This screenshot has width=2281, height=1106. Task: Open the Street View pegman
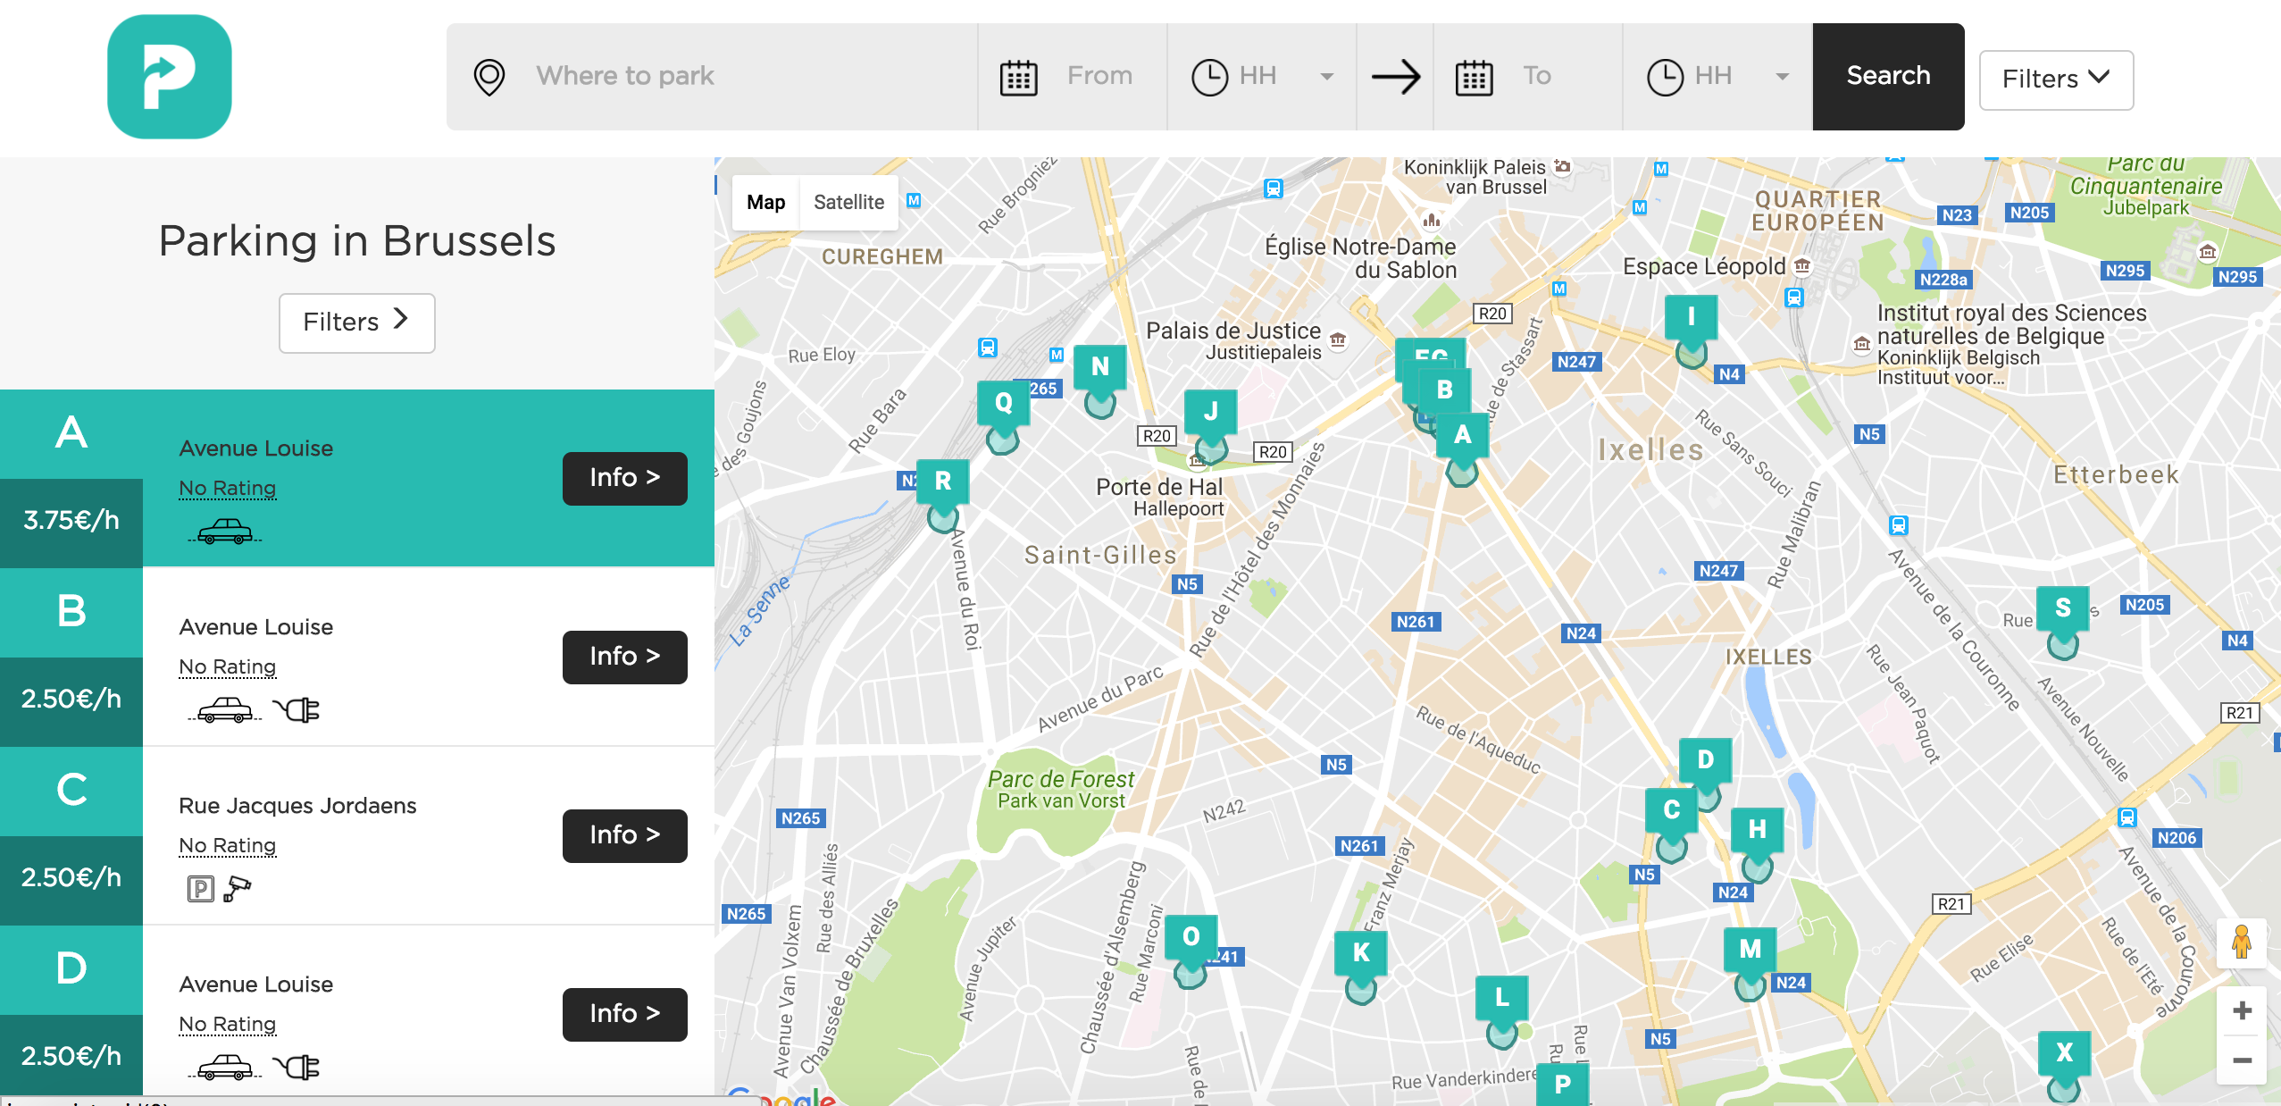[x=2241, y=943]
